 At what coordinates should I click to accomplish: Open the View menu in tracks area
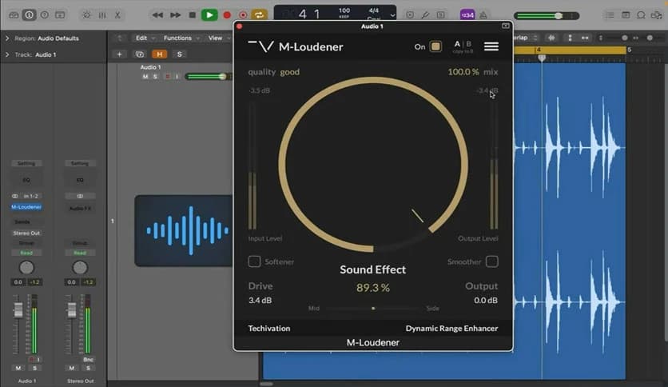click(x=216, y=38)
